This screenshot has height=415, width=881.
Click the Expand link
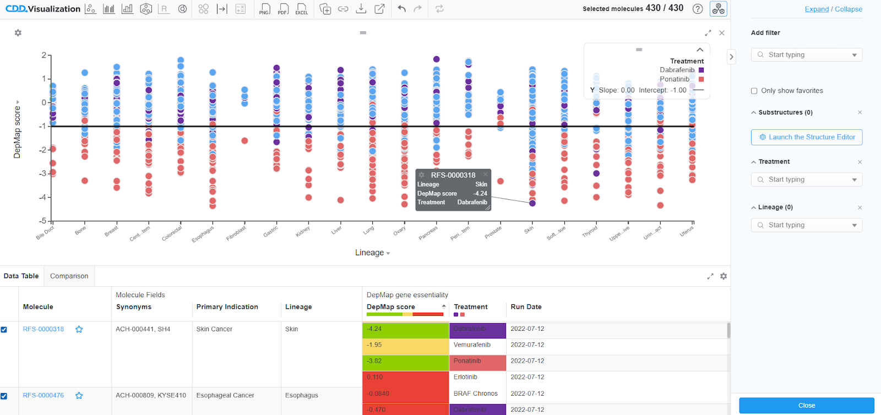point(817,9)
